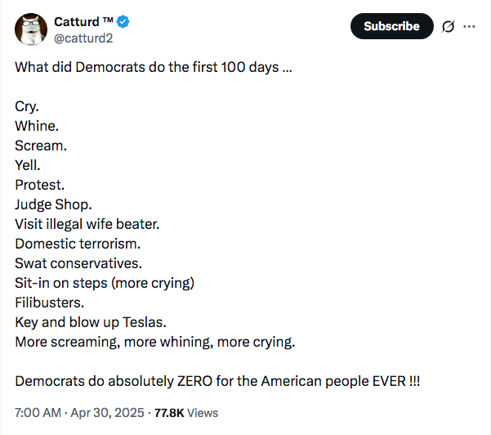The height and width of the screenshot is (435, 491).
Task: Click the "Protest." line in the post
Action: tap(39, 185)
